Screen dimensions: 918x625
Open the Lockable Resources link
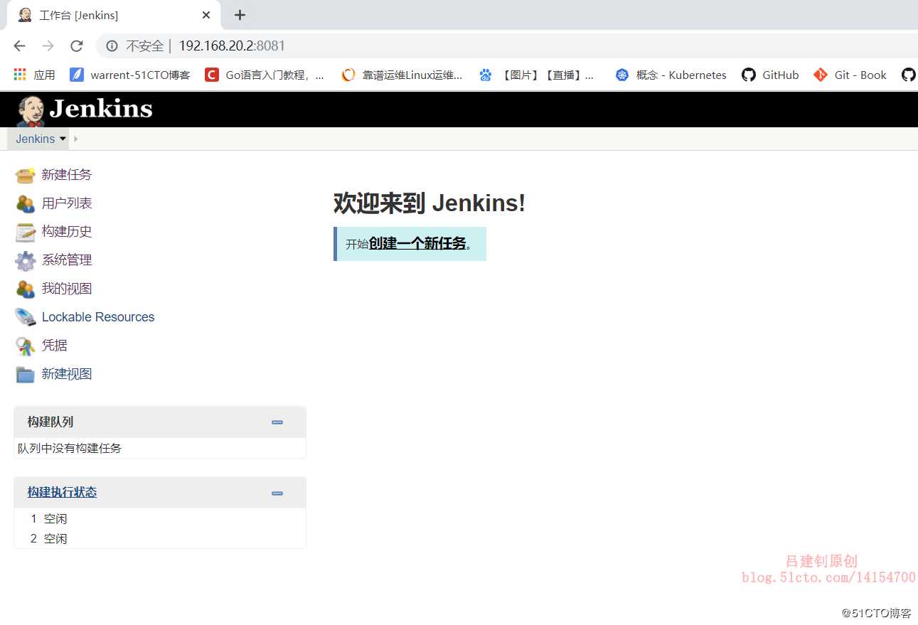pyautogui.click(x=98, y=317)
